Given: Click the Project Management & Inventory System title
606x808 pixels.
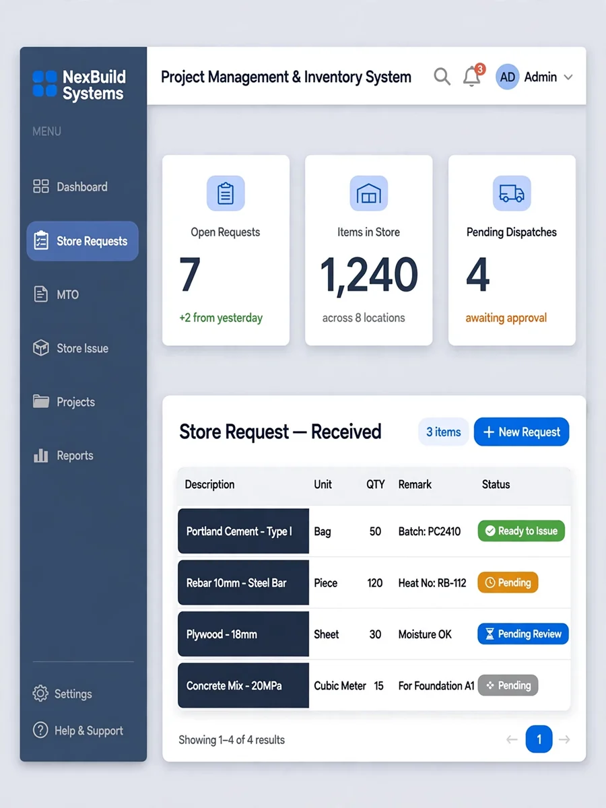Looking at the screenshot, I should click(286, 77).
